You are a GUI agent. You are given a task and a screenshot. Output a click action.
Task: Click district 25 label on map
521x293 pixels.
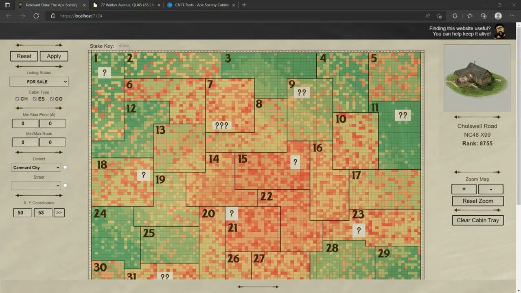[x=149, y=233]
